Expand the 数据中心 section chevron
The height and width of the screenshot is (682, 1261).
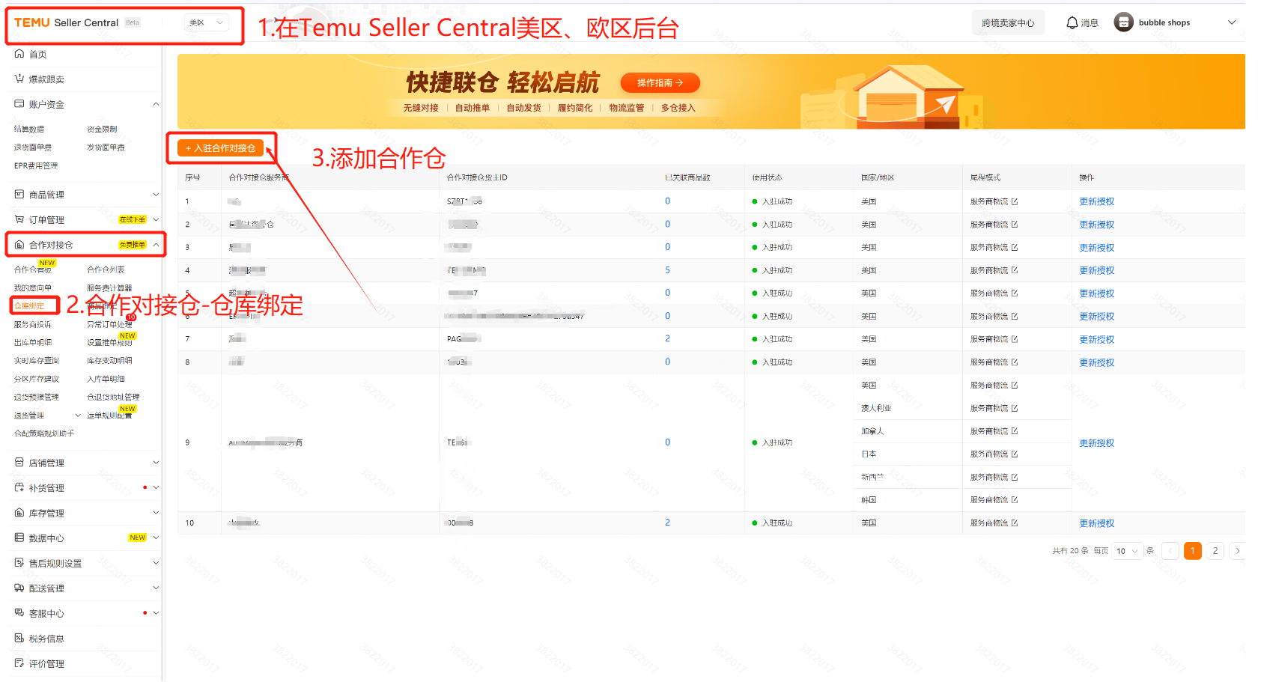[x=156, y=538]
